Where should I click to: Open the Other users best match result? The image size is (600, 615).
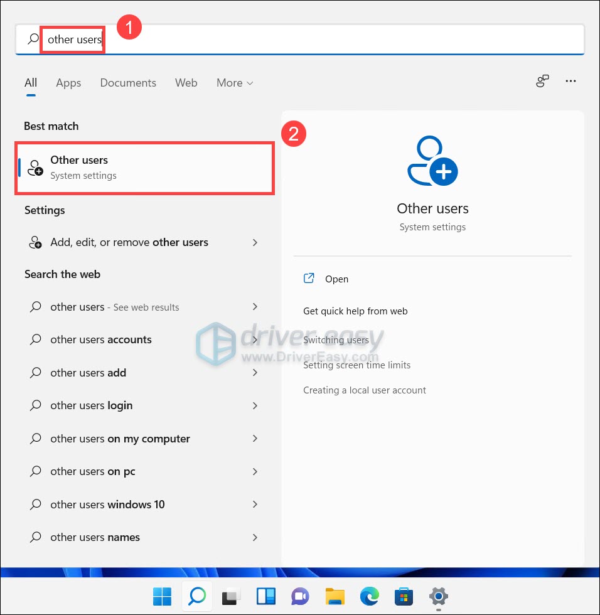145,168
